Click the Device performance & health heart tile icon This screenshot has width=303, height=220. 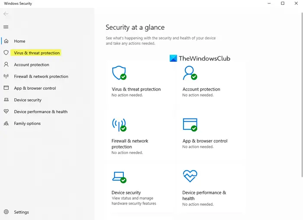[x=190, y=176]
